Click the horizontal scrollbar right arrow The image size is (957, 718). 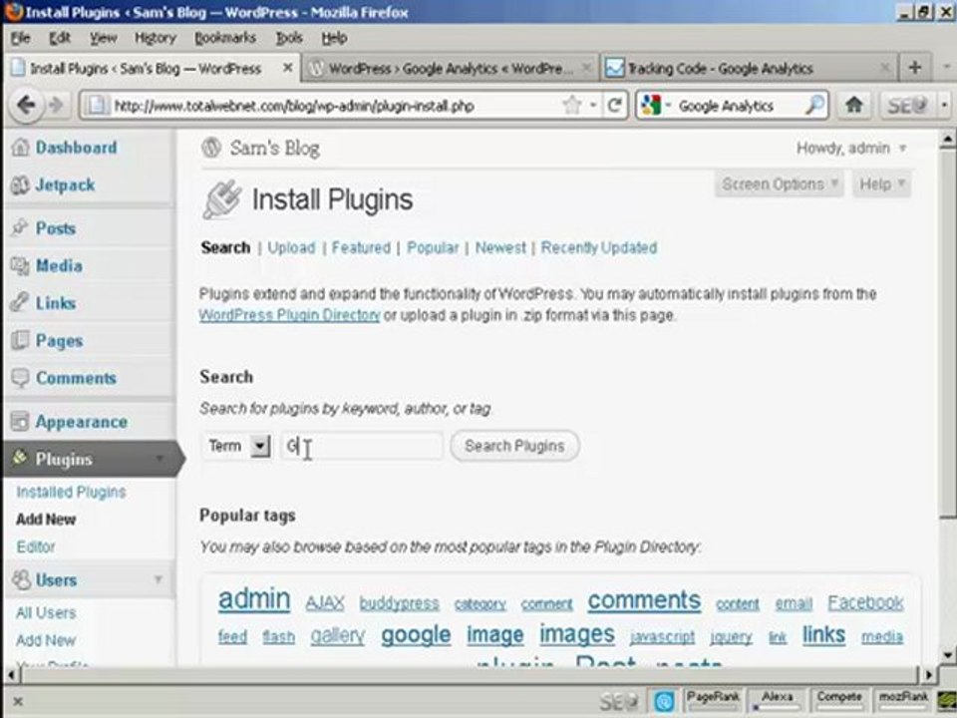(x=929, y=675)
